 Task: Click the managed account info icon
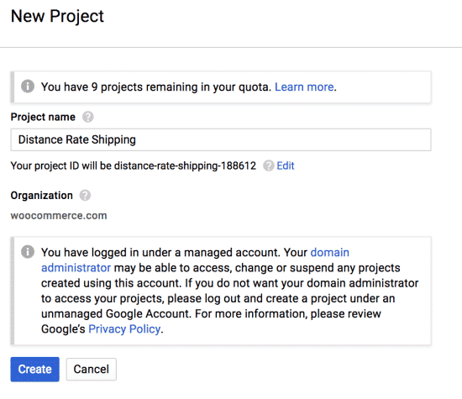(28, 252)
